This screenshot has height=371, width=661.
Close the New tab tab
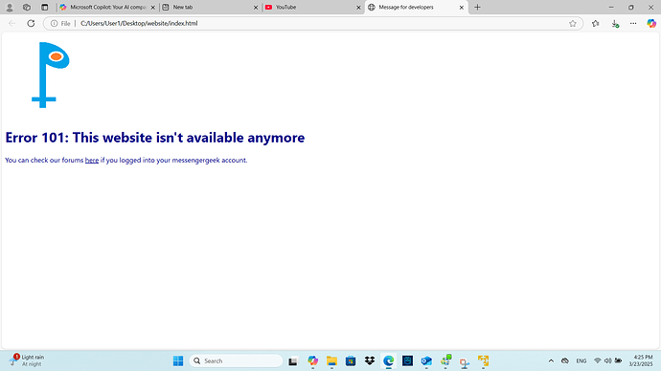click(x=256, y=8)
